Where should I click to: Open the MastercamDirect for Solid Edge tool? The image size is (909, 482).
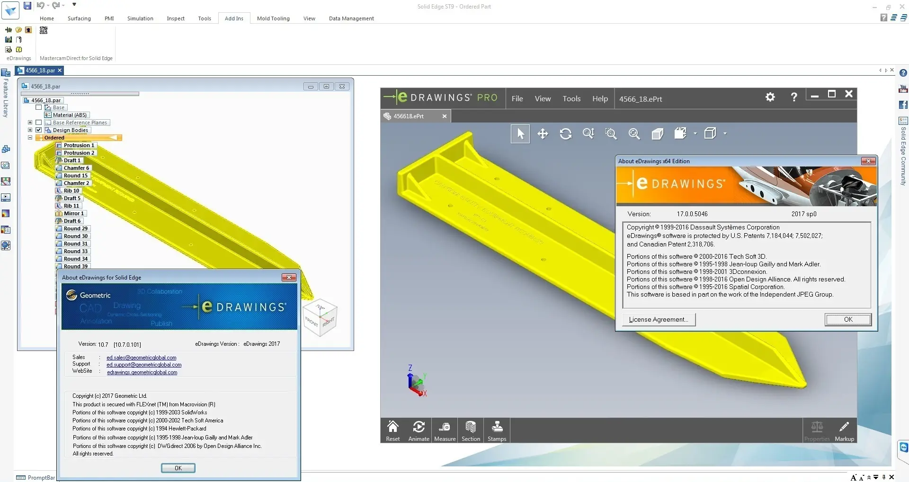tap(44, 30)
